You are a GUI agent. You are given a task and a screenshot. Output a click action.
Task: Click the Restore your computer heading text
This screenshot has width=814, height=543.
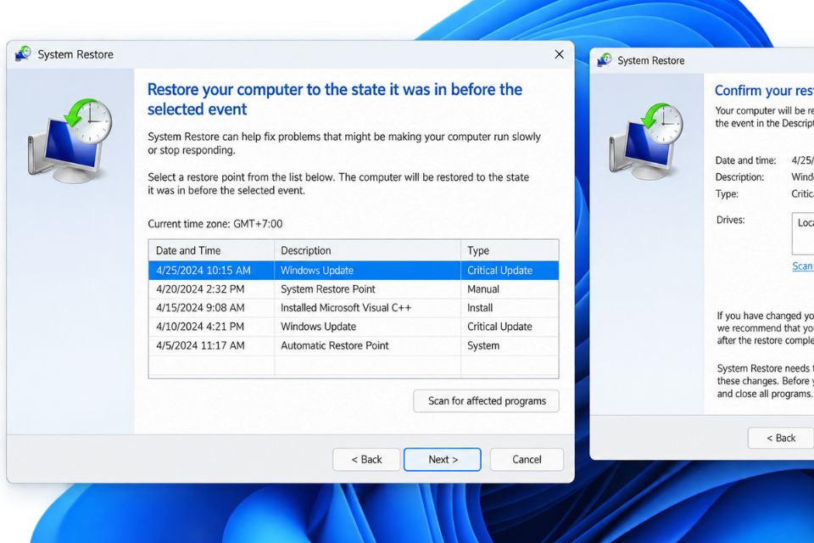(335, 99)
